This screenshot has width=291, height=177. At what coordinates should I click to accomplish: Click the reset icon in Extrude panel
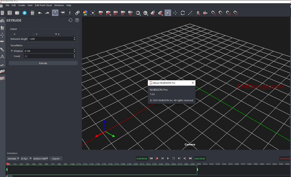pyautogui.click(x=70, y=20)
